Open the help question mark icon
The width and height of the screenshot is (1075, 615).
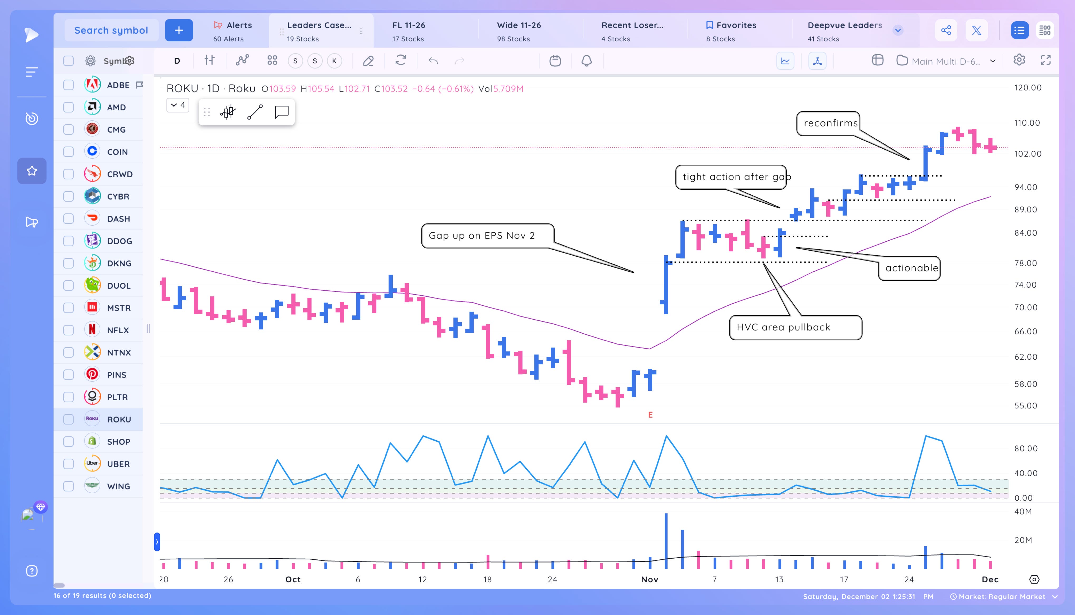click(32, 571)
